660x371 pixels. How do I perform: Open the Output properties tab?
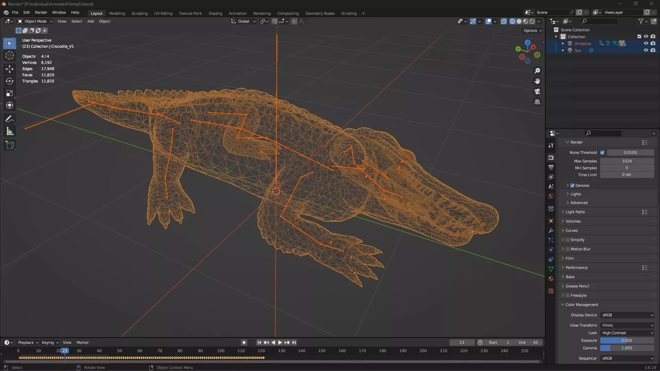pyautogui.click(x=551, y=167)
